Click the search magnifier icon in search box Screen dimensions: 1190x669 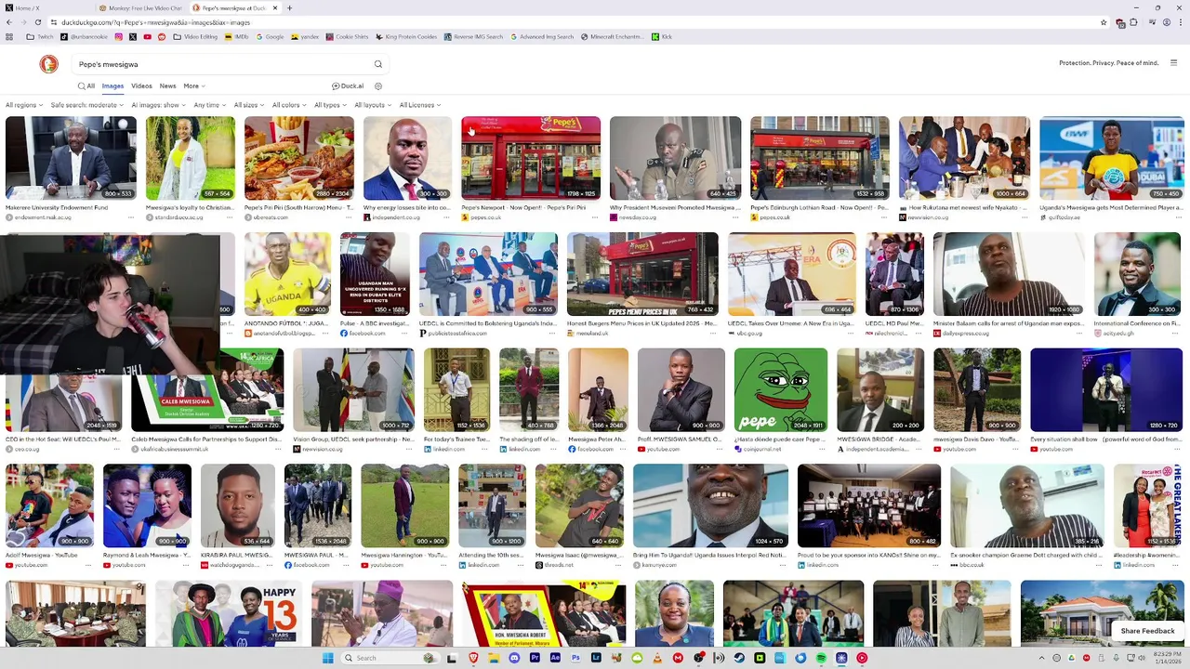pyautogui.click(x=378, y=64)
